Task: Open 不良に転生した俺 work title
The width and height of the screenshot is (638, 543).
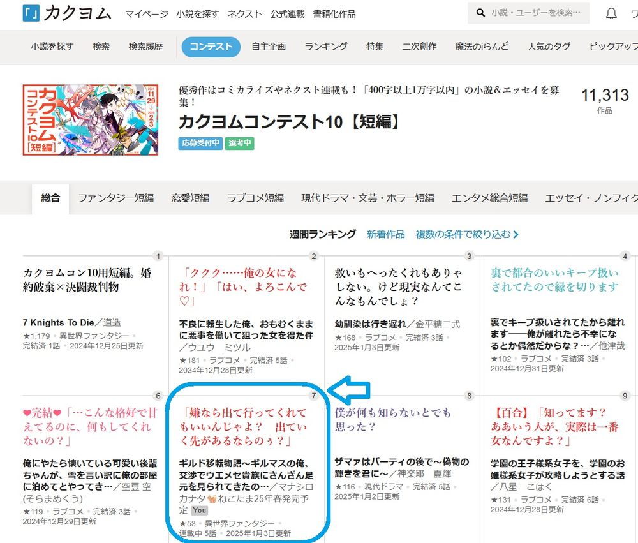Action: click(246, 330)
